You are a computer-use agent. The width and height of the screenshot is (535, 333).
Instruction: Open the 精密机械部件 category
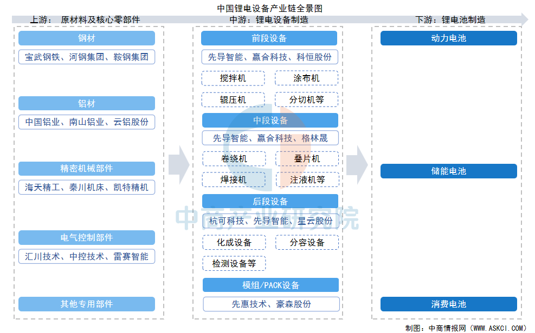click(87, 169)
